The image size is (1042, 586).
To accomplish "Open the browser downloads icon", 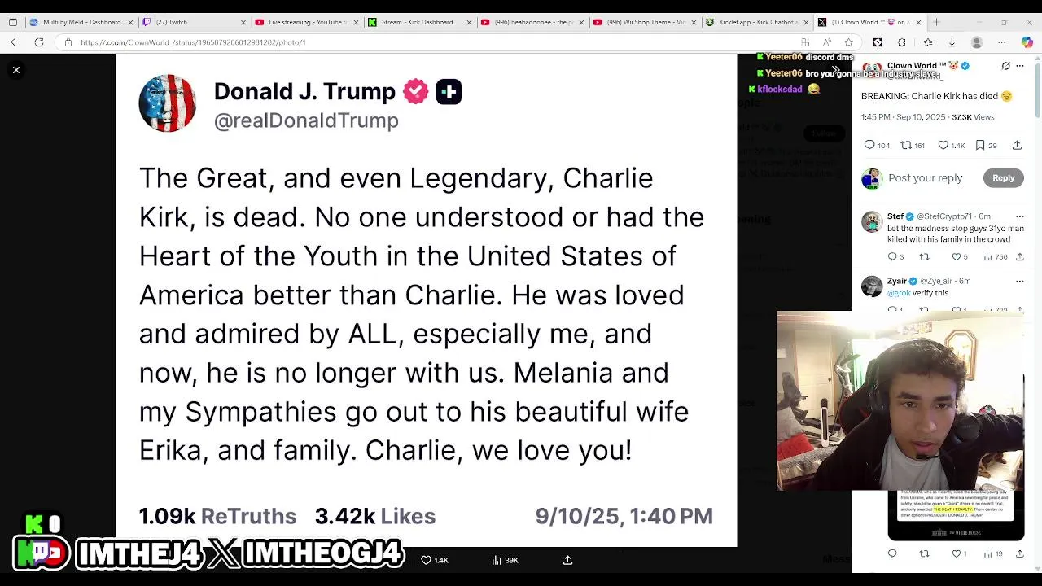I will point(952,42).
